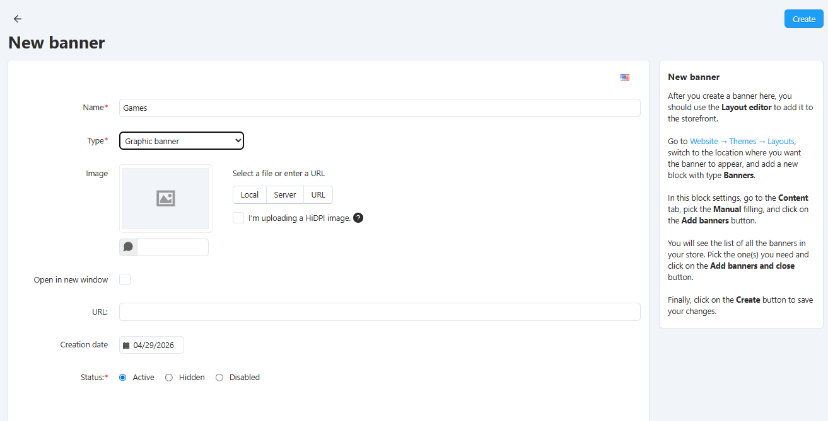
Task: Click the 'New banner' page heading
Action: coord(57,43)
